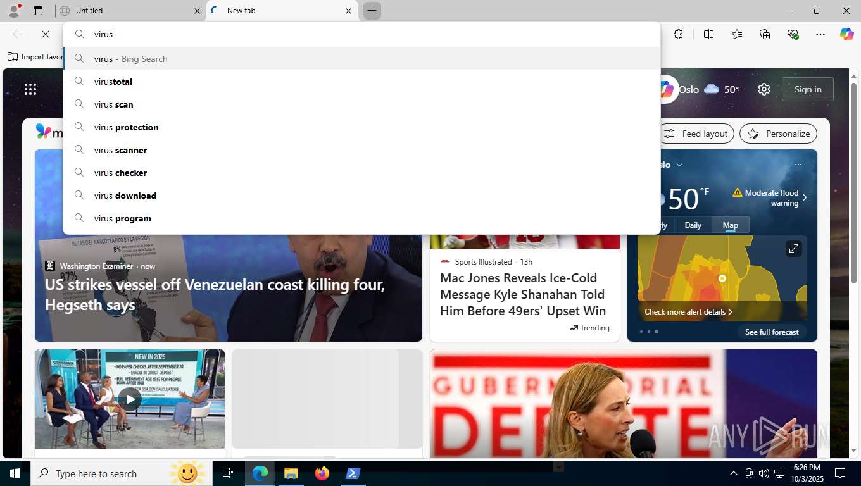Open Oslo weather summary in header
Image resolution: width=861 pixels, height=486 pixels.
(710, 89)
